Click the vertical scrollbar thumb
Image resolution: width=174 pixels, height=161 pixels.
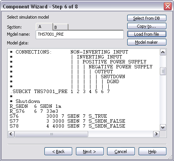coord(163,71)
